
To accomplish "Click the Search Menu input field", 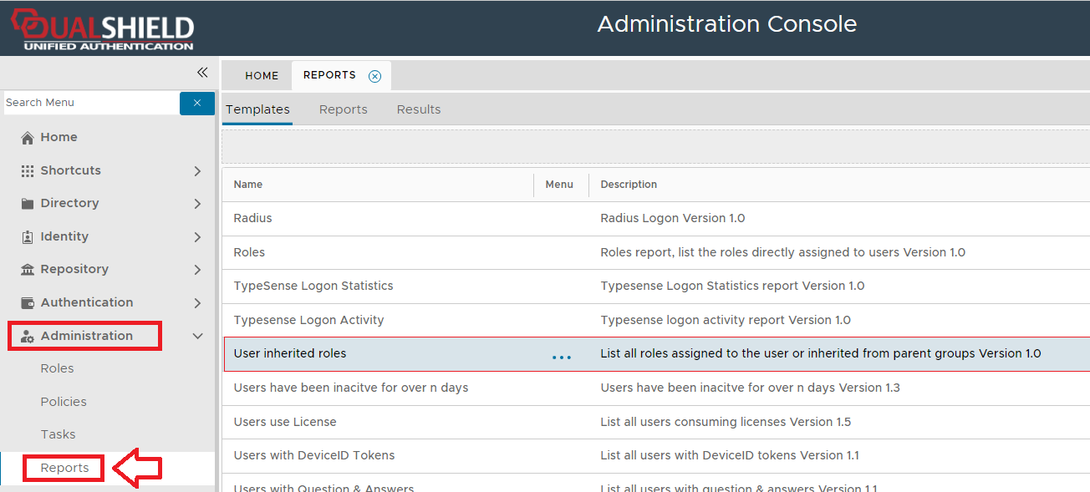I will click(90, 103).
